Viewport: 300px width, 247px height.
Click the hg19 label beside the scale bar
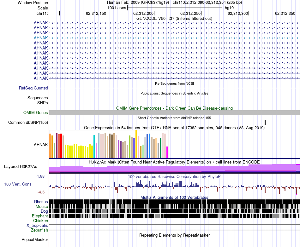[229, 8]
